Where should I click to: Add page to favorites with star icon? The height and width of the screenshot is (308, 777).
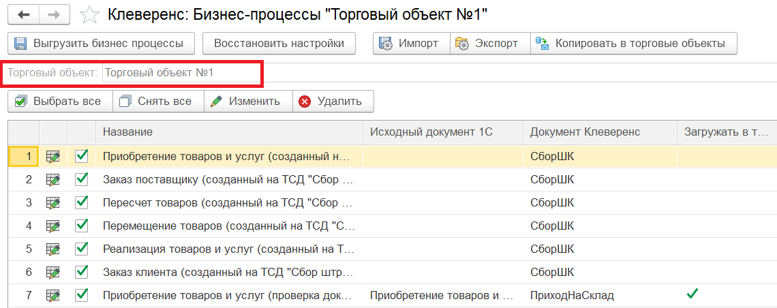coord(89,15)
